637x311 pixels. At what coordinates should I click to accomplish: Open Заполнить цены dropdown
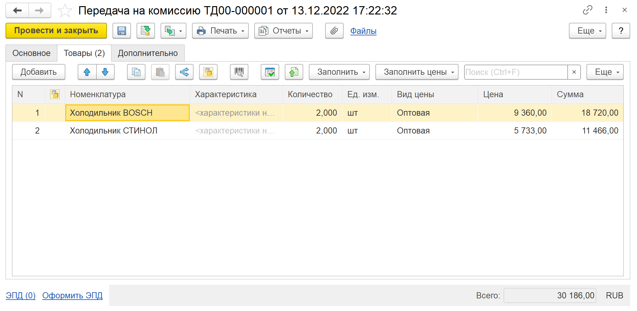417,72
